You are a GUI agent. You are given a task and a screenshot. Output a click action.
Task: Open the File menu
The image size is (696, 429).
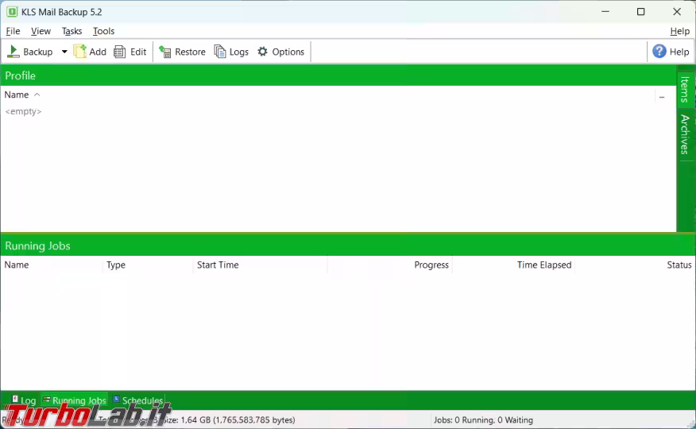13,31
